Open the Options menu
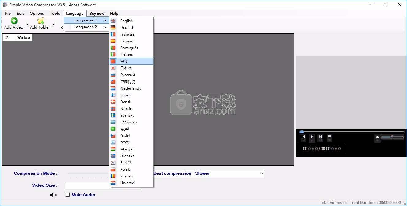This screenshot has height=206, width=407. click(37, 13)
